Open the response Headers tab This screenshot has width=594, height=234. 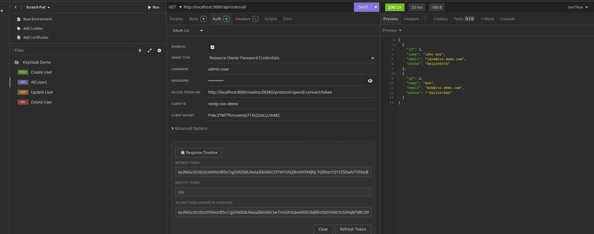415,19
